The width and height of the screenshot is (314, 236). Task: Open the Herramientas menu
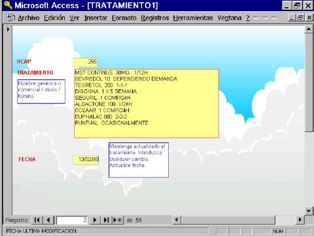click(193, 18)
